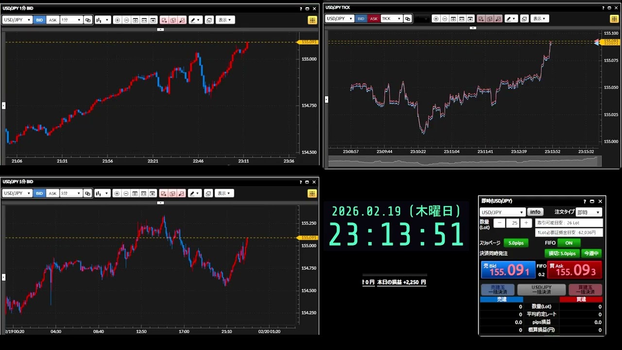Click third pink order icon in 1-minute toolbar
The image size is (622, 350).
(x=182, y=20)
